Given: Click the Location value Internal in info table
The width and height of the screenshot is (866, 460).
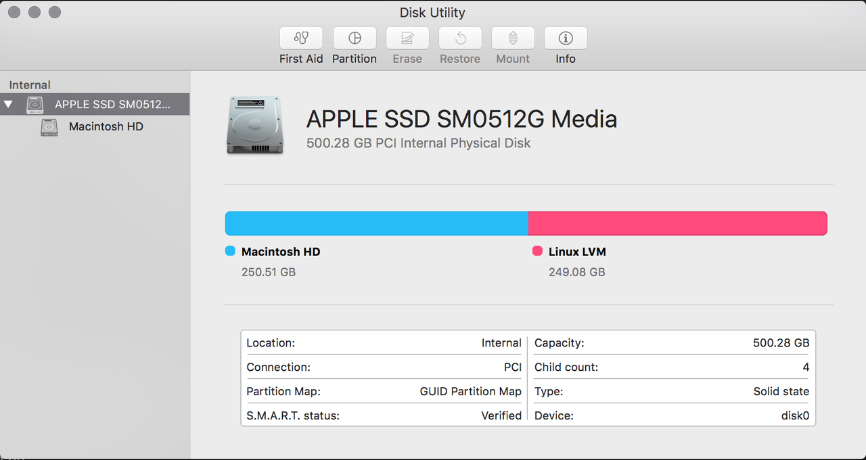Looking at the screenshot, I should (501, 343).
